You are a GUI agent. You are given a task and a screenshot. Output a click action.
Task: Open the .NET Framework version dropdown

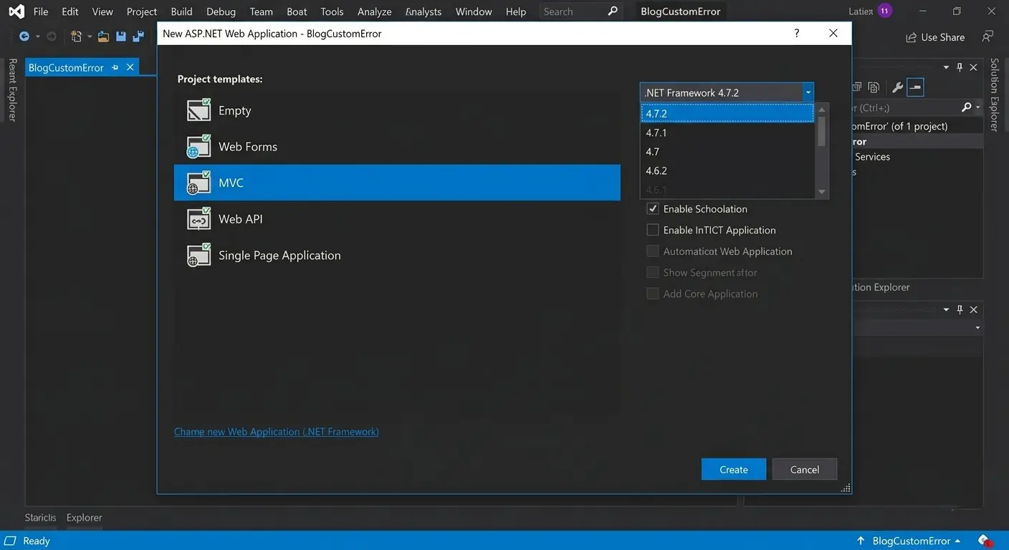point(808,92)
